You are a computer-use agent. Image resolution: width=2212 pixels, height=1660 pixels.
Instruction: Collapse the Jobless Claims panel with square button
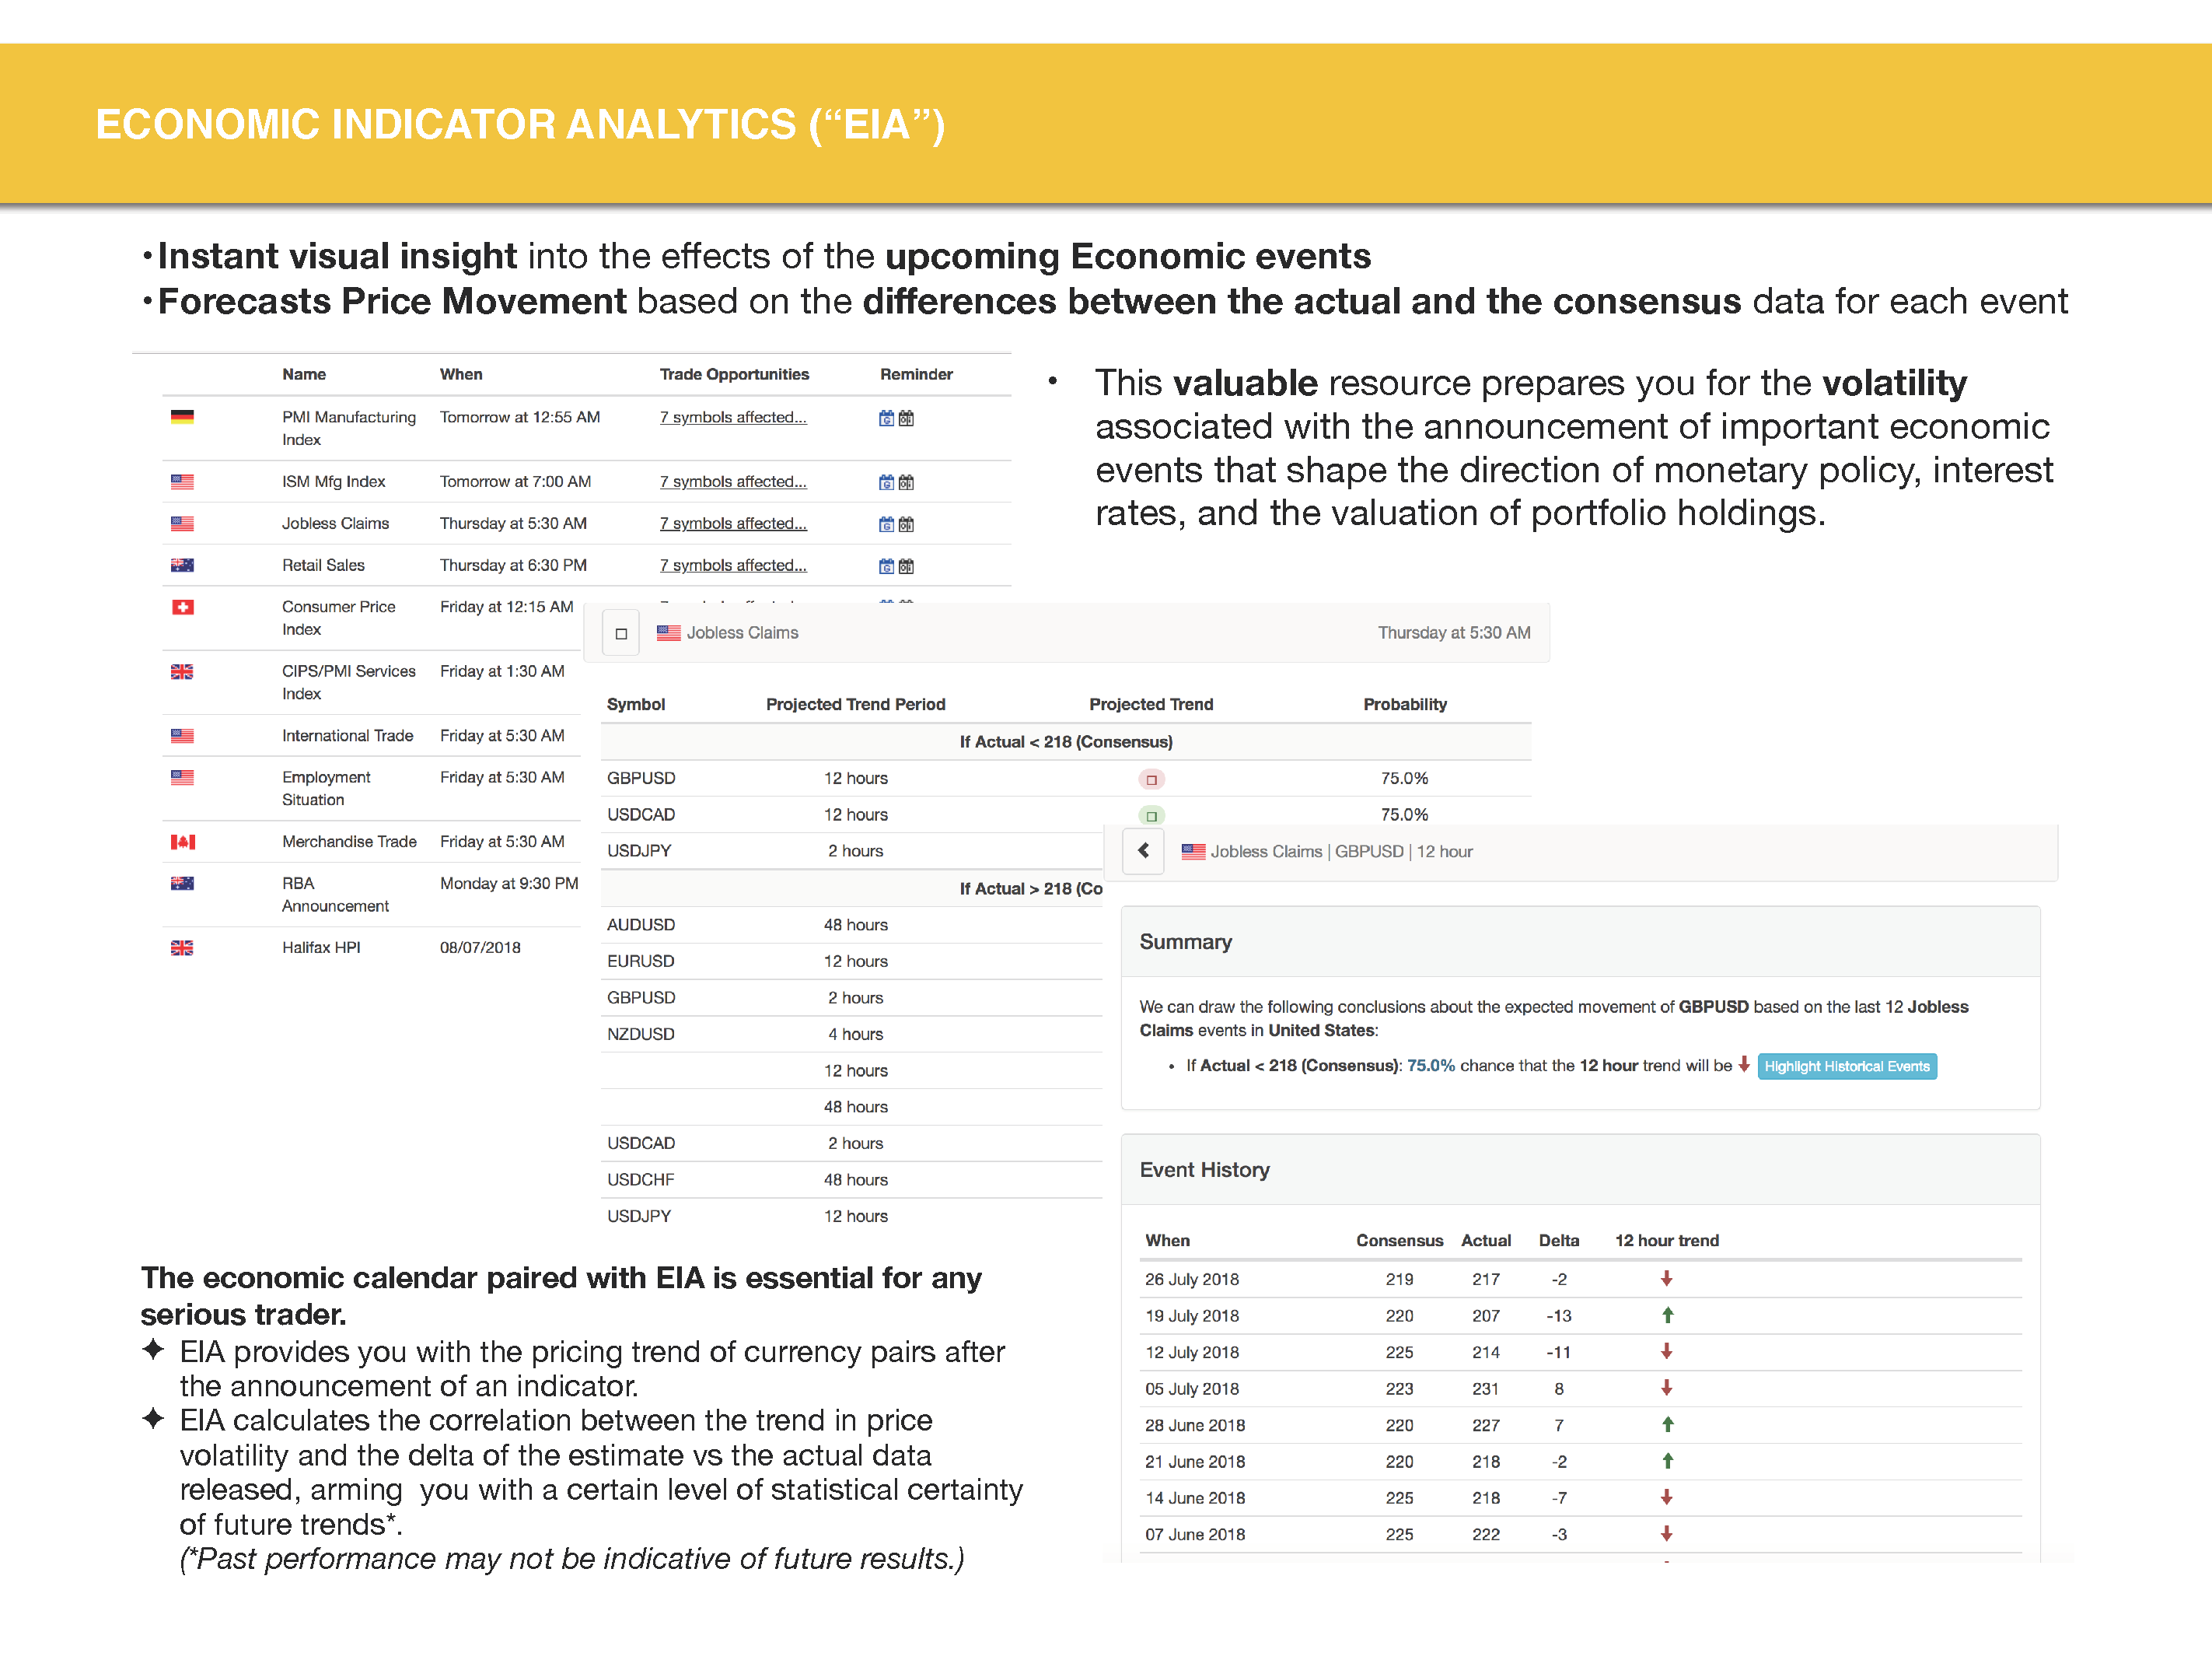click(621, 633)
